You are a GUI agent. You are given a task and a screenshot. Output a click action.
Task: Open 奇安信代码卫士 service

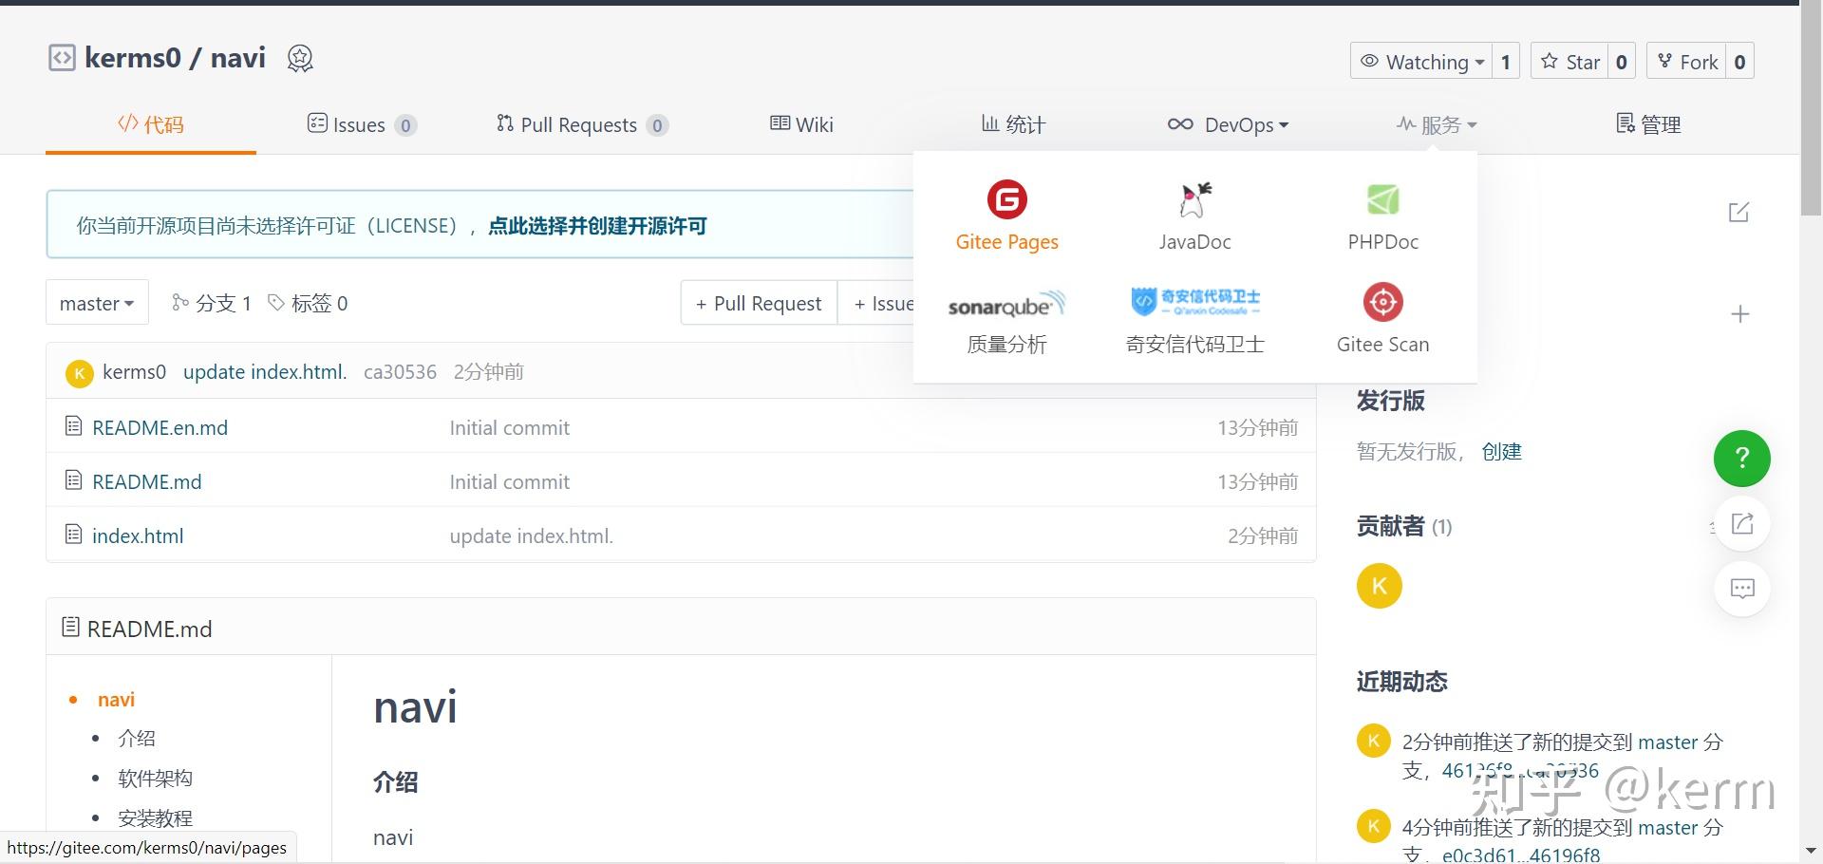1194,321
